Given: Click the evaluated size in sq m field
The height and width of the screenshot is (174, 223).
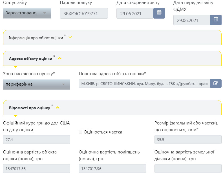Looking at the screenshot, I should click(x=188, y=140).
